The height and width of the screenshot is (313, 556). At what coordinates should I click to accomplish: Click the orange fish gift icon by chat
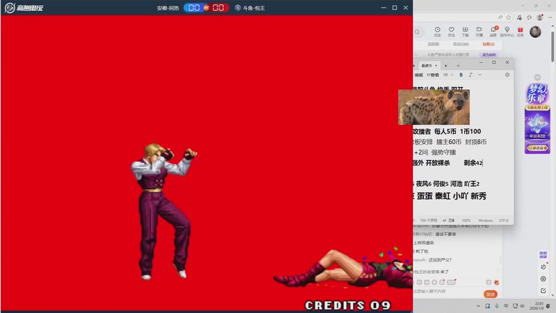pyautogui.click(x=496, y=282)
